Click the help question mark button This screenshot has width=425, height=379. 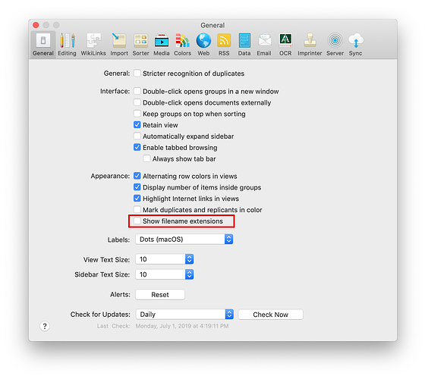(45, 326)
